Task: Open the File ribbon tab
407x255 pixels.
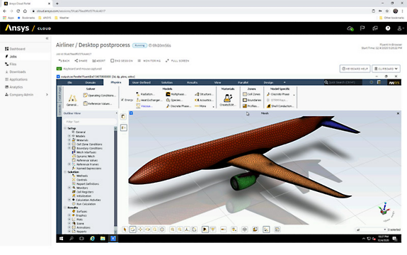Action: tap(69, 83)
